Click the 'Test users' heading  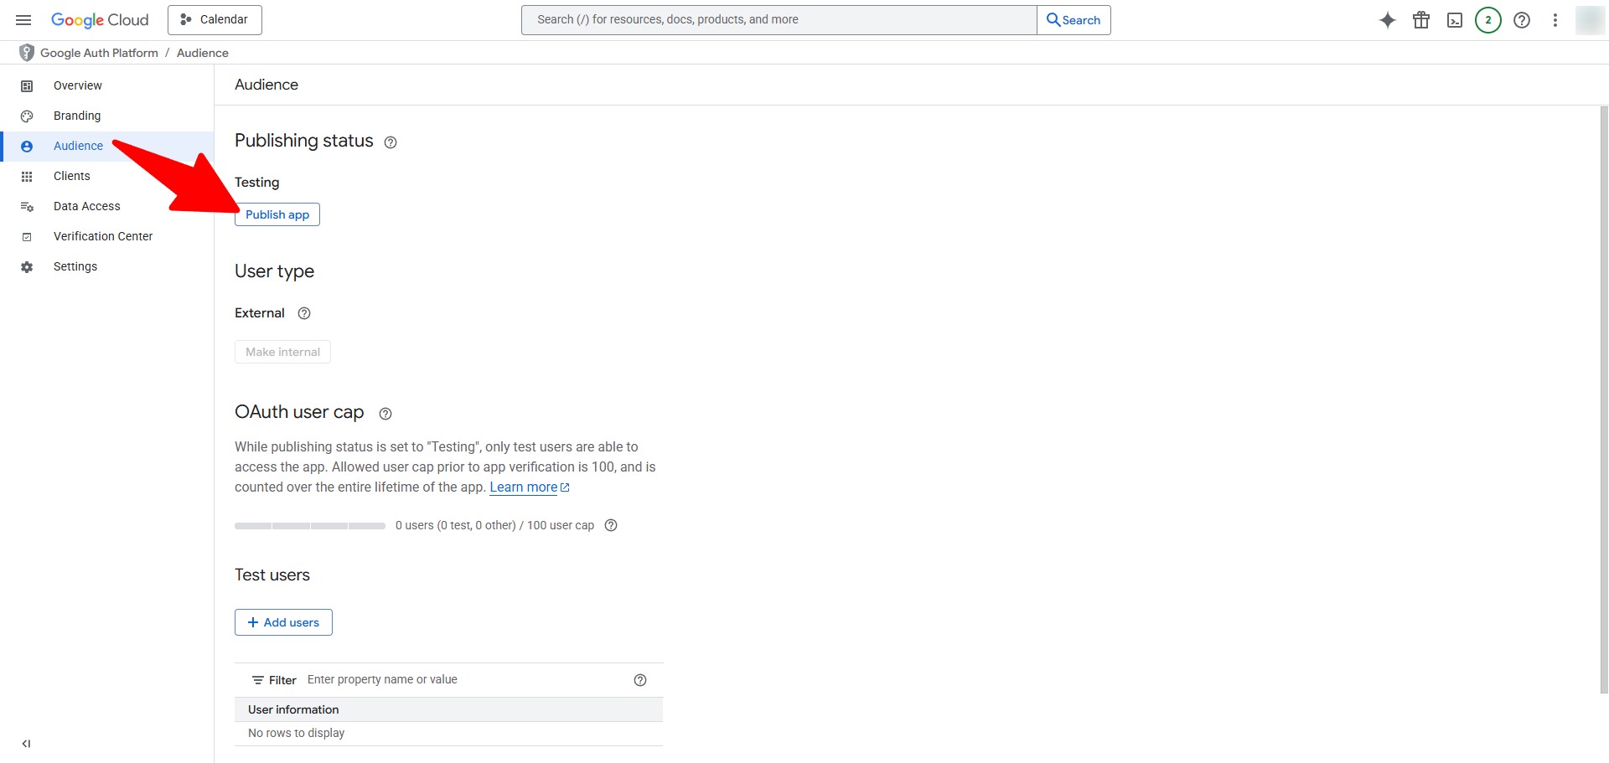point(272,575)
